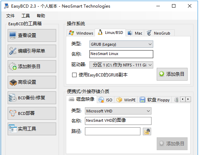Click disabled 添加条目 button in portable media panel
The image size is (199, 155).
(172, 144)
